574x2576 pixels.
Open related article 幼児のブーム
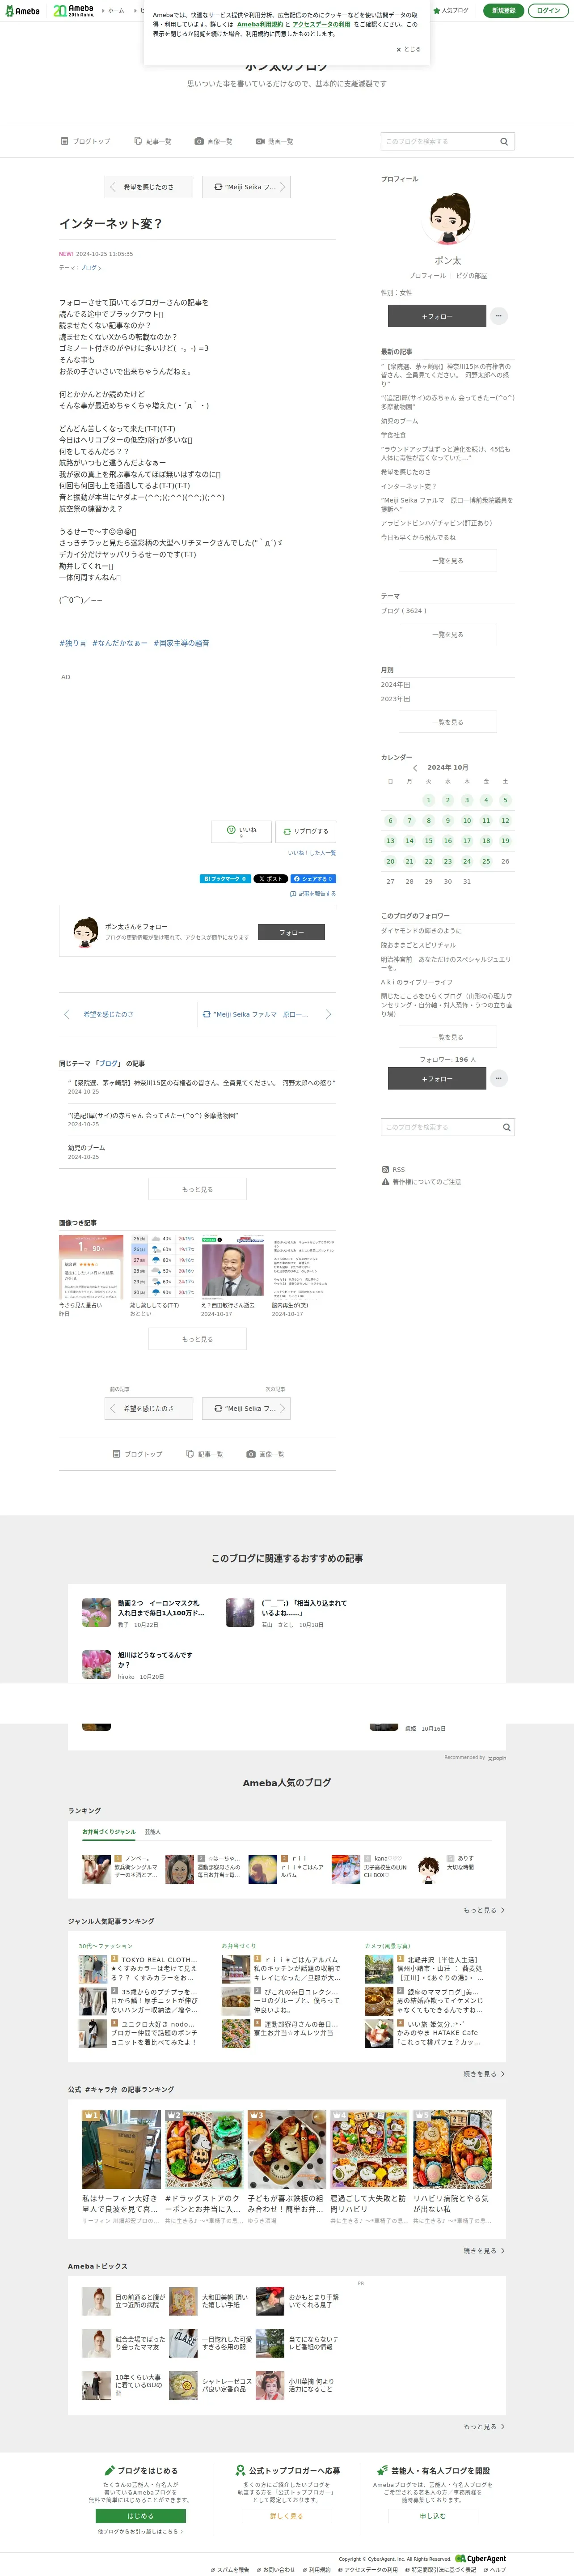(87, 1148)
